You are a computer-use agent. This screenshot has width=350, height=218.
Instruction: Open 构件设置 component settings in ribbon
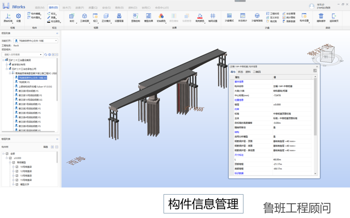tap(304, 18)
